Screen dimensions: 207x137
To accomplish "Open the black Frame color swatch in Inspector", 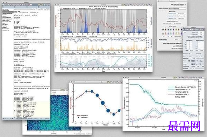I will coord(189,61).
